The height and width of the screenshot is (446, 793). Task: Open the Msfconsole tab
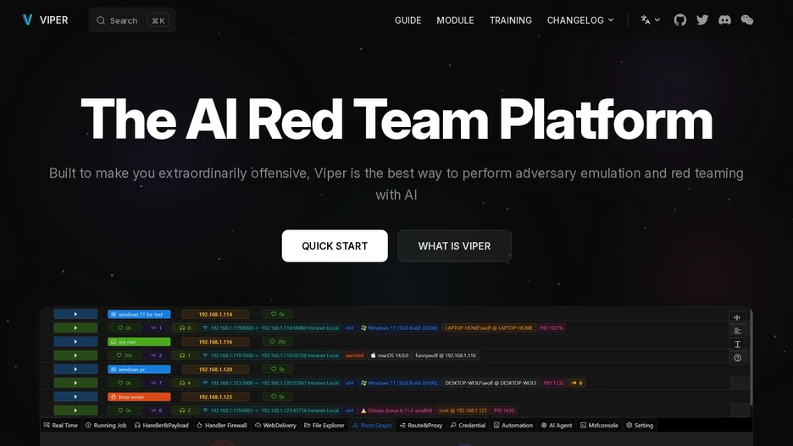click(x=599, y=426)
